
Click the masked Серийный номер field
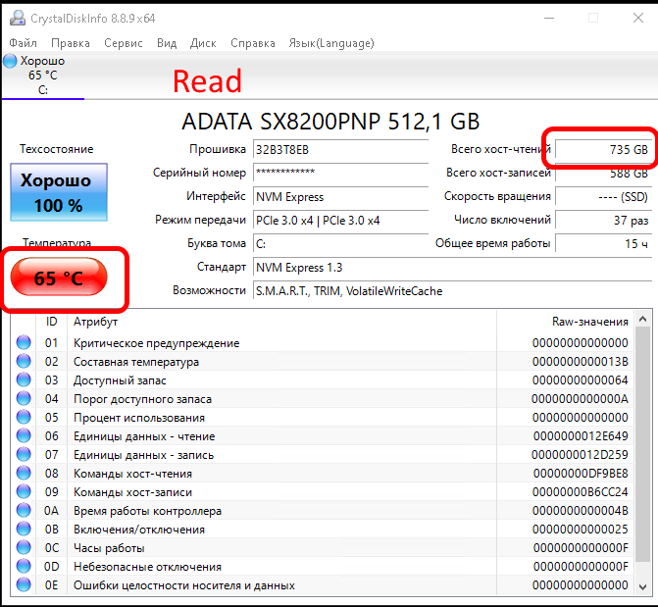[340, 173]
